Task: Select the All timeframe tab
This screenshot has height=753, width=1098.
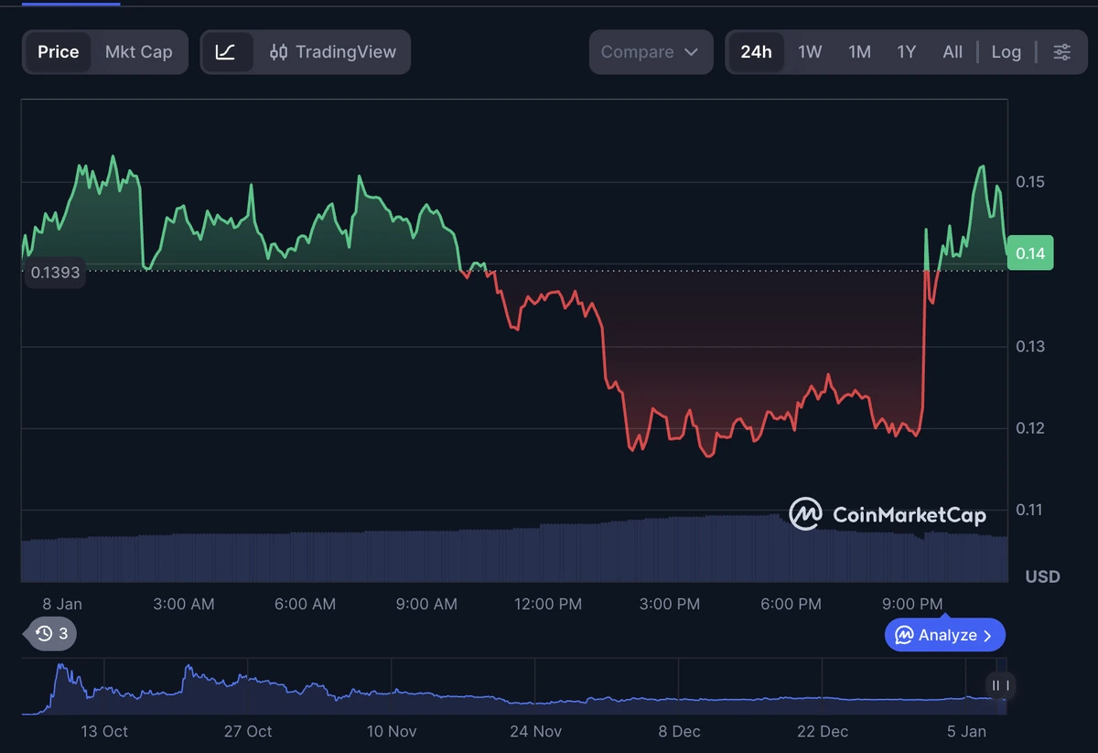Action: coord(953,52)
